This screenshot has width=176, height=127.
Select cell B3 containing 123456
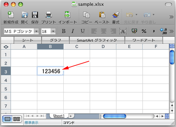(50, 71)
